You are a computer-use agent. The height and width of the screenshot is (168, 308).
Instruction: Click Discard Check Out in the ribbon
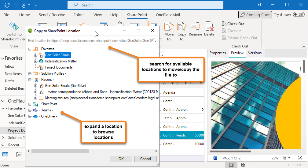240,38
